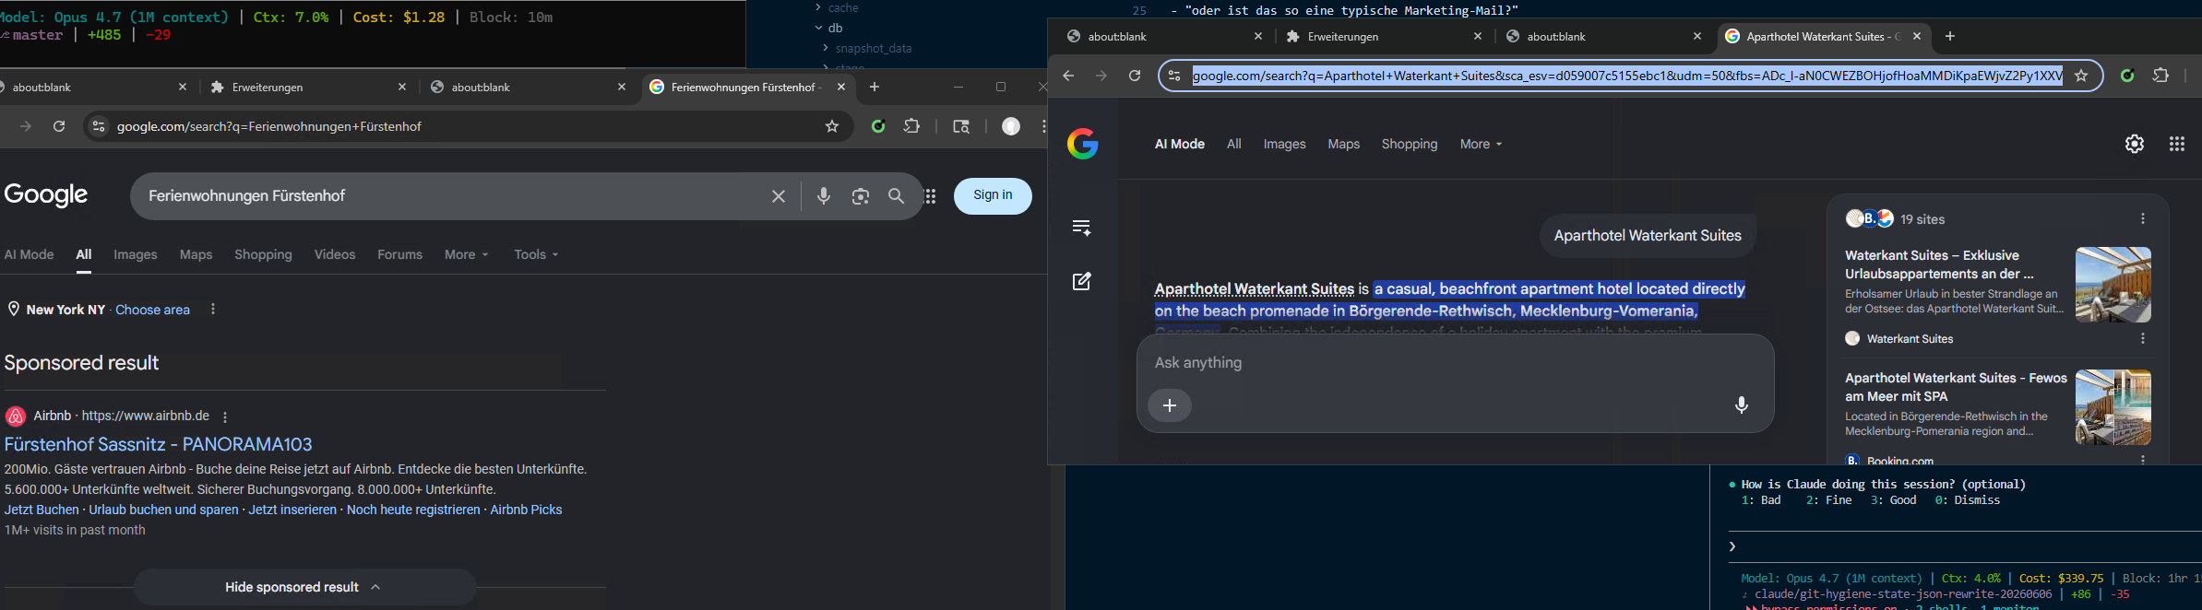2202x610 pixels.
Task: Reload the Ferienwohnungen Fürstenhof page
Action: (x=59, y=126)
